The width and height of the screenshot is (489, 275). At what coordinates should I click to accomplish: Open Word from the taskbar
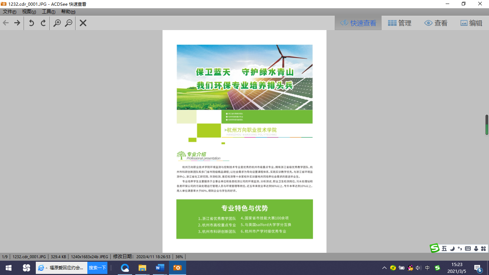[x=160, y=268]
